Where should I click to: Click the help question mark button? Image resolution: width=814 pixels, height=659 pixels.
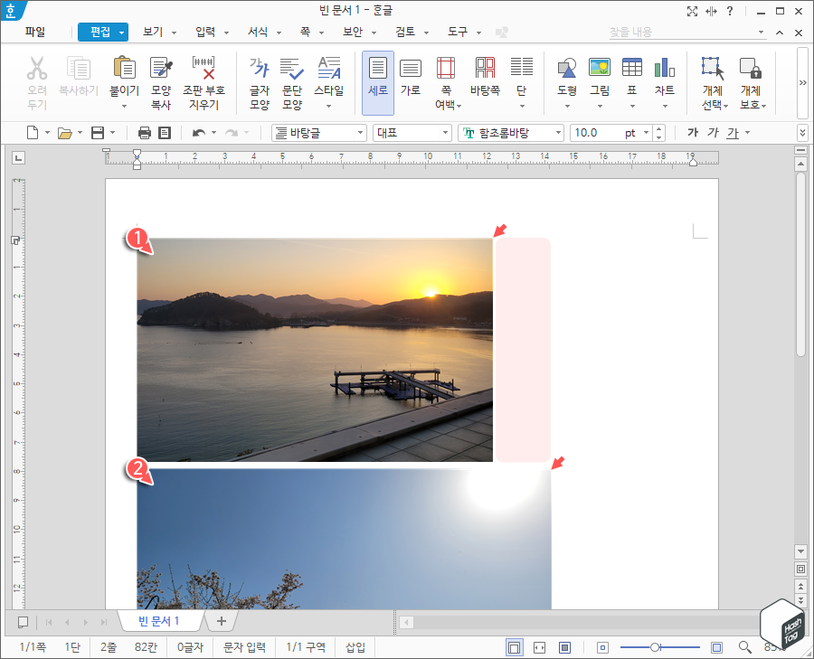tap(730, 11)
